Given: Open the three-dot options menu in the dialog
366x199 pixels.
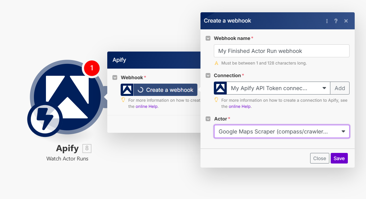Looking at the screenshot, I should (x=327, y=21).
